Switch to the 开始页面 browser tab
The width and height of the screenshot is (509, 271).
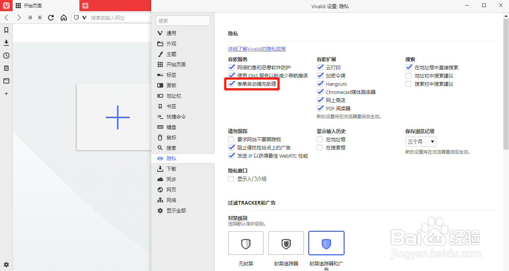point(46,6)
